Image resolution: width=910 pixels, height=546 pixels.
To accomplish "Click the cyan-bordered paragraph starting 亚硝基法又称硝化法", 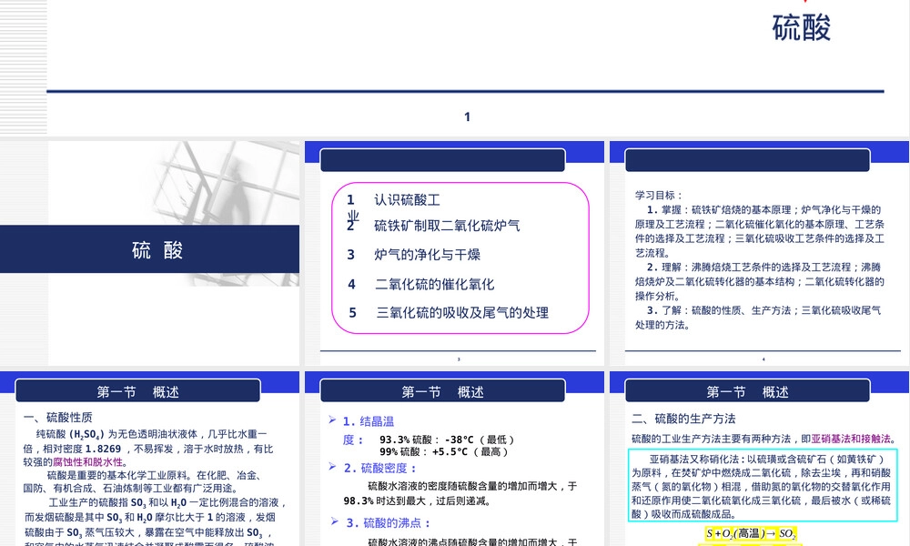I will [763, 486].
